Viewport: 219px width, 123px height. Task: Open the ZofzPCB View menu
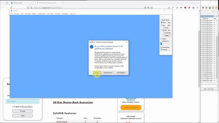tap(22, 14)
